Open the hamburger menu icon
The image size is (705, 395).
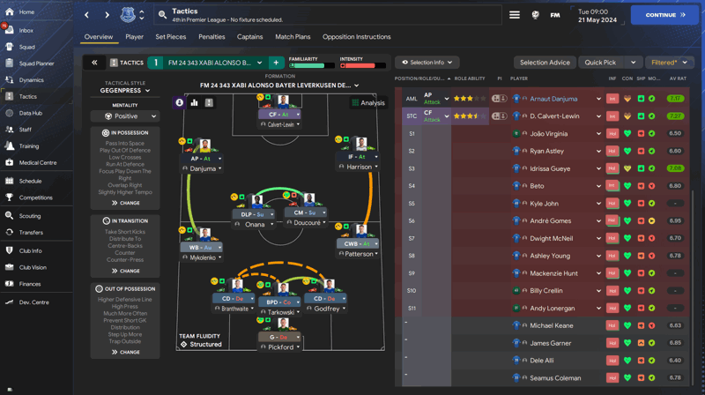click(515, 15)
